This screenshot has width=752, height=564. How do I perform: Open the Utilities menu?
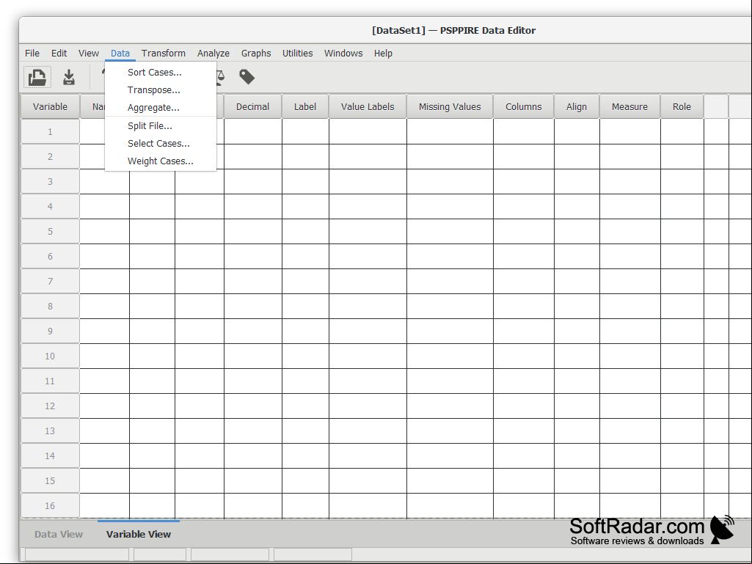pyautogui.click(x=297, y=54)
